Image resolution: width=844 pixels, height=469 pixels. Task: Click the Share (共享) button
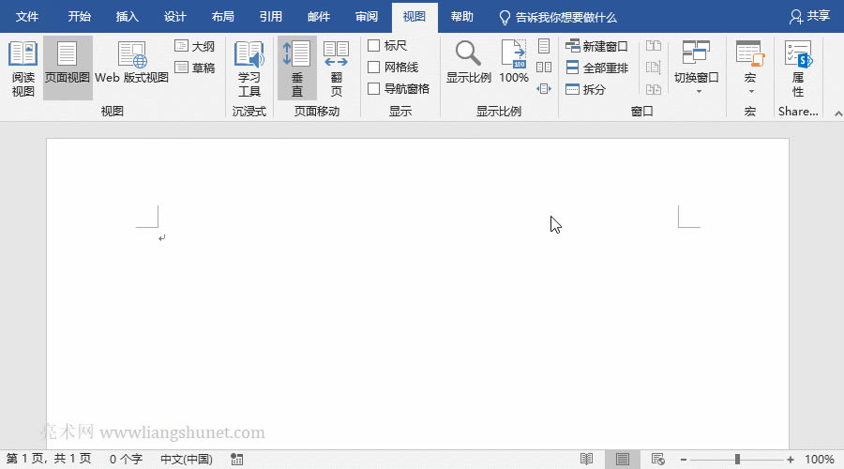coord(809,17)
